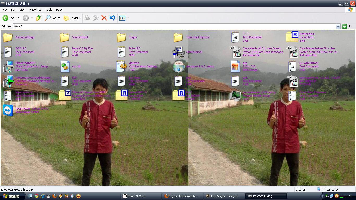Open the address bar dropdown list
Image resolution: width=356 pixels, height=200 pixels.
tap(338, 26)
